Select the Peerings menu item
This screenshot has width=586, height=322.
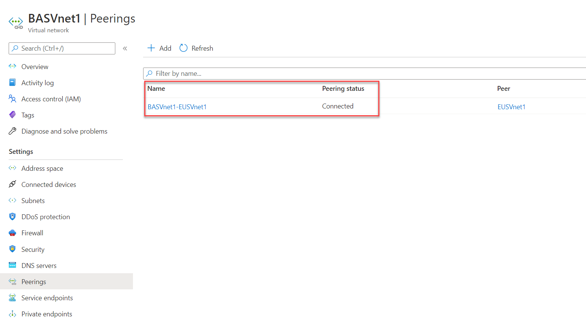[x=66, y=281]
